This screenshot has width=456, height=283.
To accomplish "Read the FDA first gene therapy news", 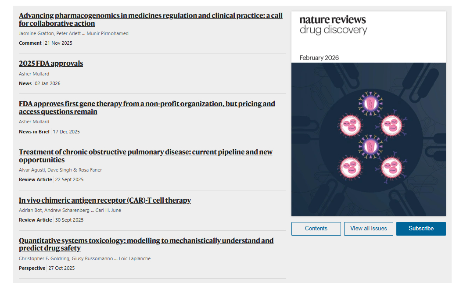I will tap(147, 107).
